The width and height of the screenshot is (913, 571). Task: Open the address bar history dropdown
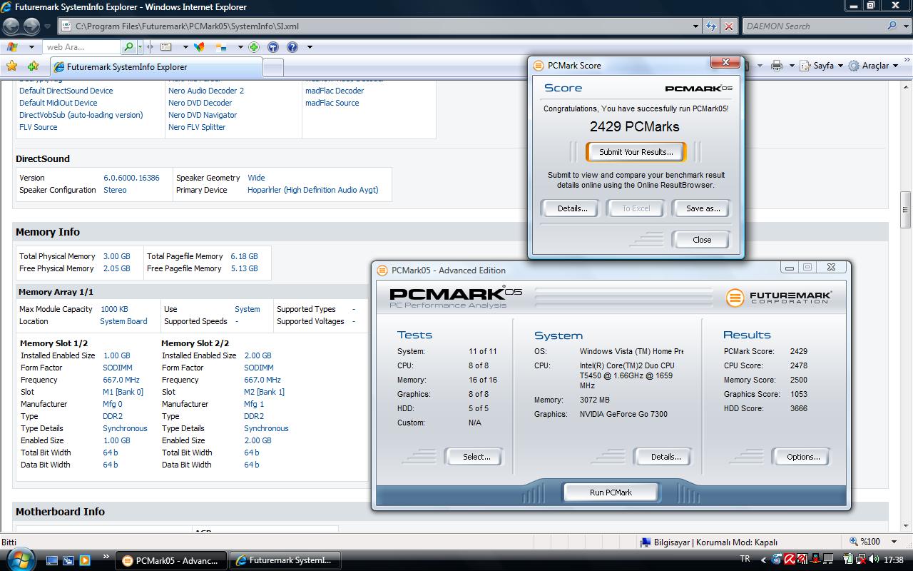point(696,26)
